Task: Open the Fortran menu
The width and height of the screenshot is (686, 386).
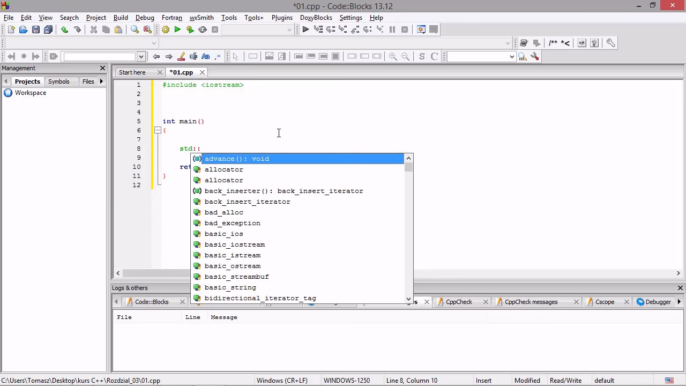Action: [x=172, y=18]
